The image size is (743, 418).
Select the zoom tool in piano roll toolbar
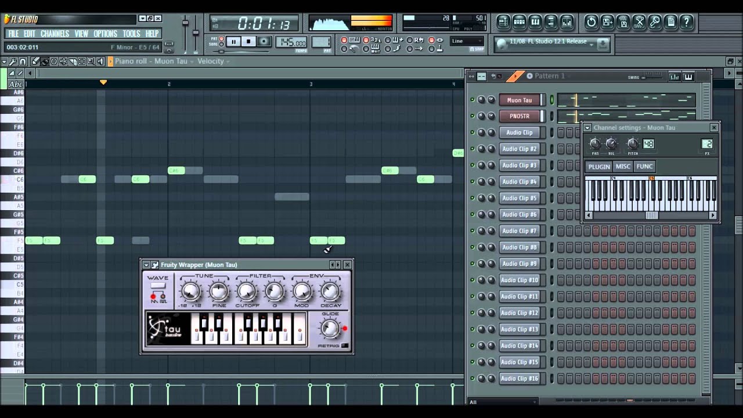point(91,61)
